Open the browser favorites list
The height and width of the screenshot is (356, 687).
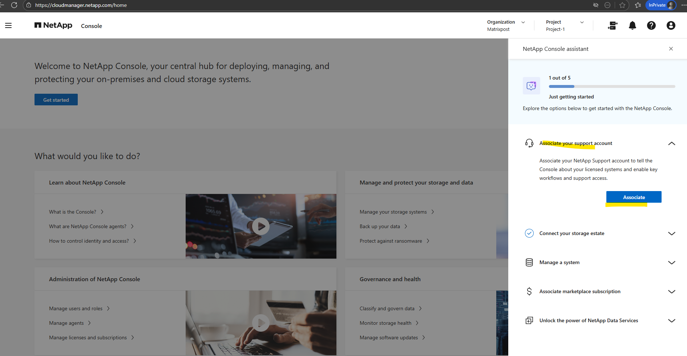tap(638, 5)
